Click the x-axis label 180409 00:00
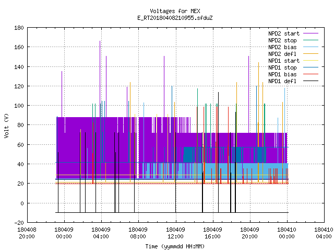This screenshot has width=334, height=251. click(64, 233)
